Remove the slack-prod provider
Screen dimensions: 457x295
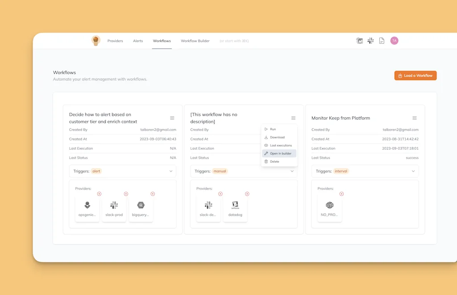point(126,194)
